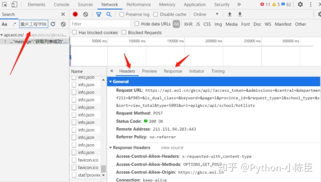Collapse the General section
321x182 pixels.
111,82
